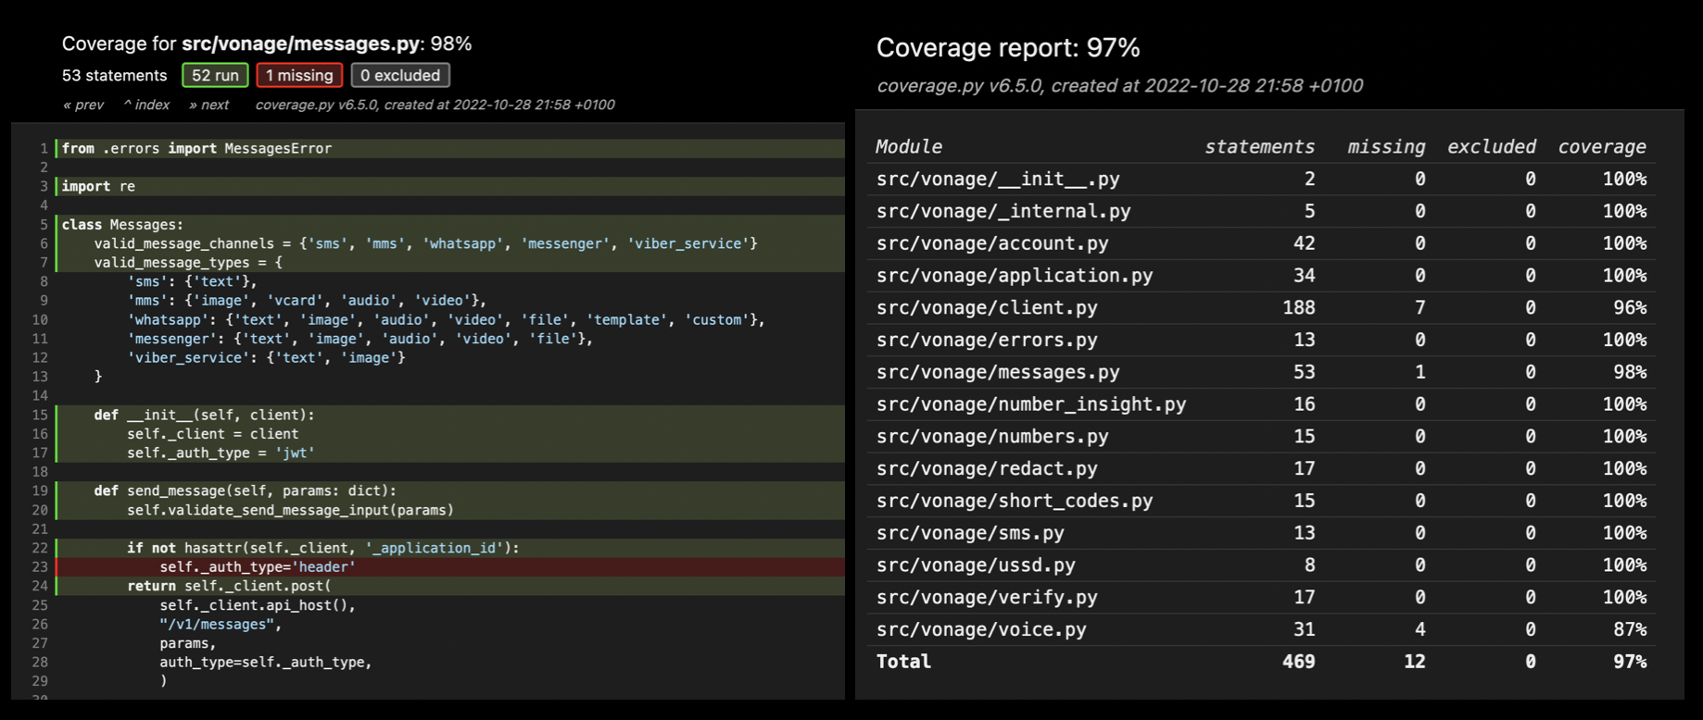Open src/vonage/_internal.py module link

click(1003, 211)
